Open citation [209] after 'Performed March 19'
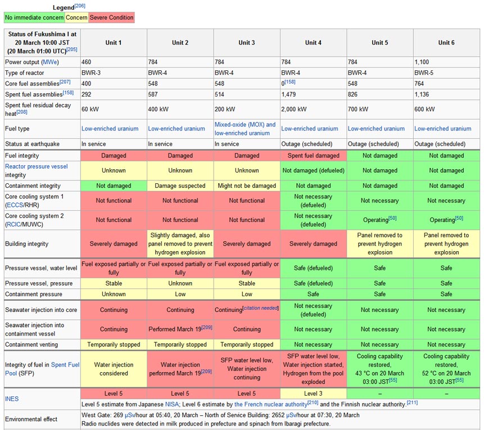Screen dimensions: 484x430 pyautogui.click(x=207, y=327)
